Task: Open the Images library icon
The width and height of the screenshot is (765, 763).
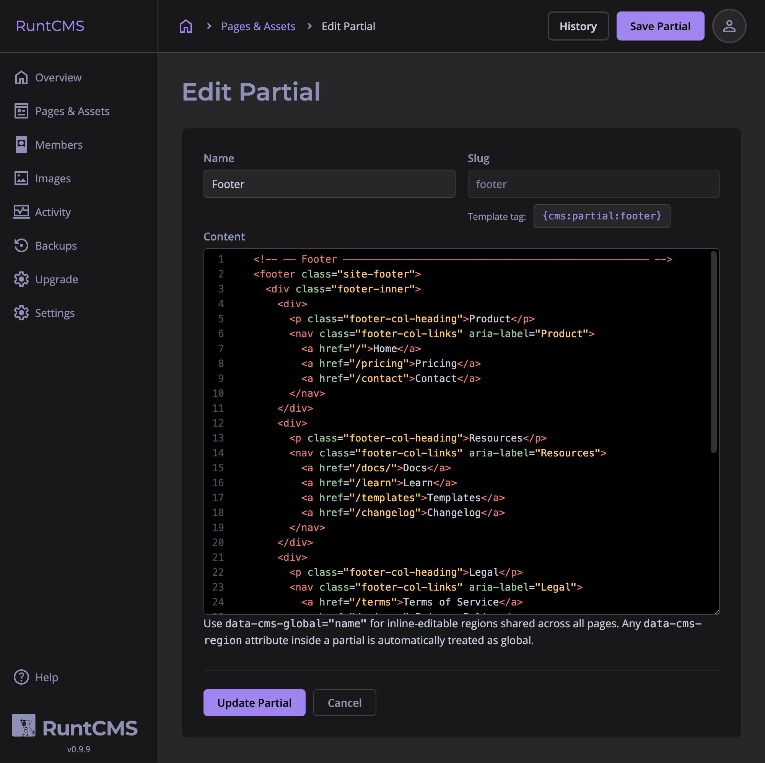Action: coord(21,178)
